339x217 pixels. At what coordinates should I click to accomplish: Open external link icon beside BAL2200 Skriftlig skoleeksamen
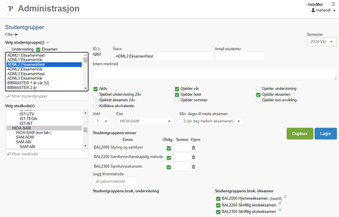pyautogui.click(x=280, y=203)
